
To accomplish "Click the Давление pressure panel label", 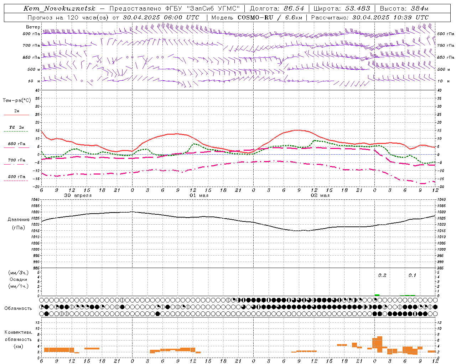I will click(19, 220).
